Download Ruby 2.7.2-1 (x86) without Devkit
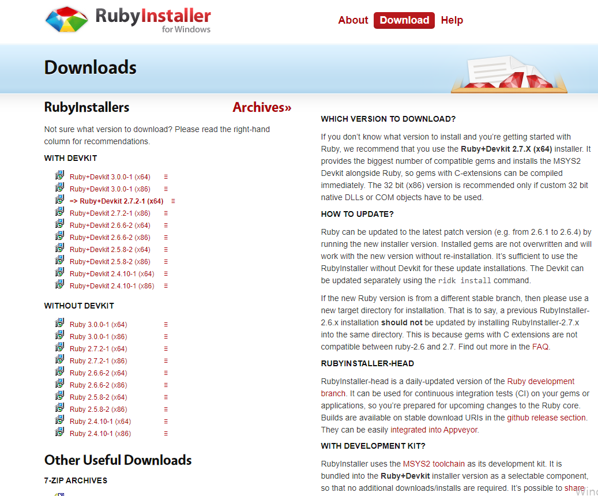Image resolution: width=598 pixels, height=496 pixels. [x=99, y=361]
